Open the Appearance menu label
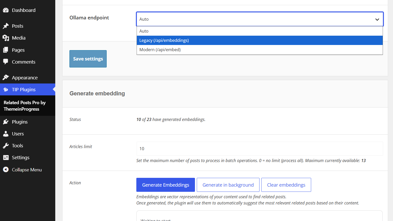Screen dimensions: 393x221 [25, 78]
